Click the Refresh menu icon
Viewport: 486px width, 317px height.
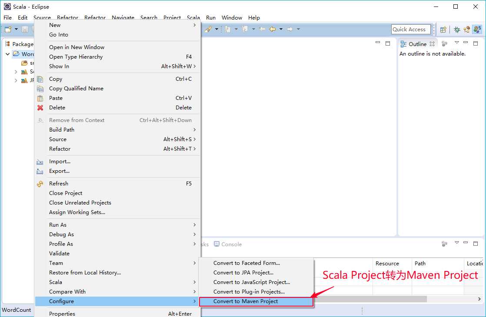40,184
